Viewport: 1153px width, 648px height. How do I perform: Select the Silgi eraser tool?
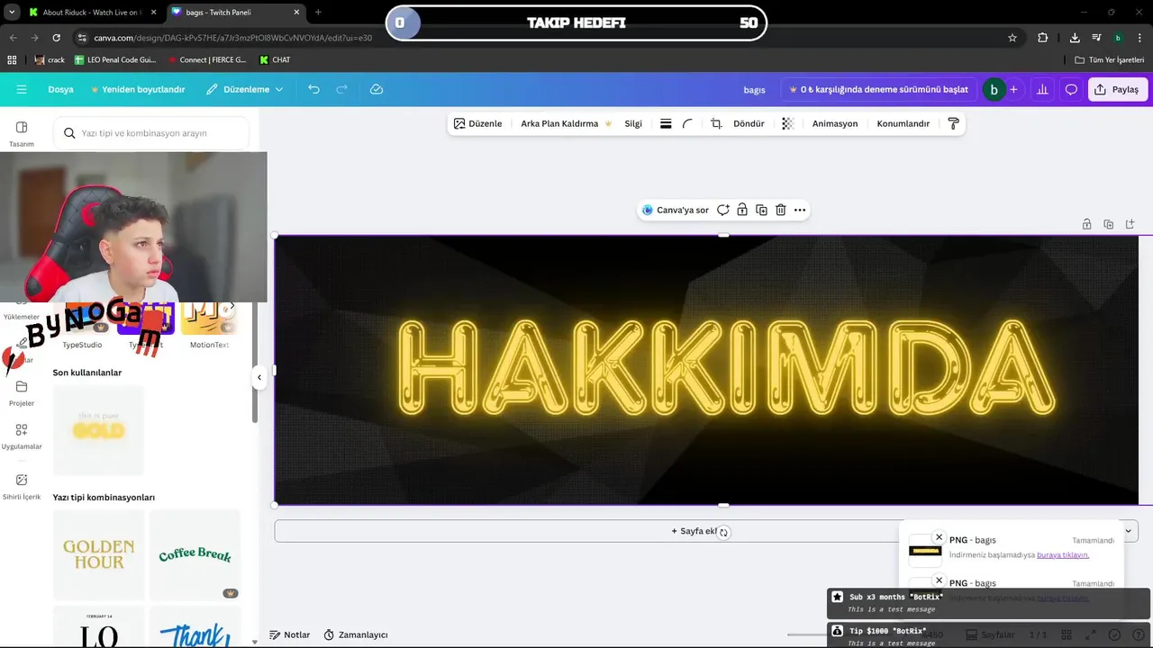click(633, 123)
